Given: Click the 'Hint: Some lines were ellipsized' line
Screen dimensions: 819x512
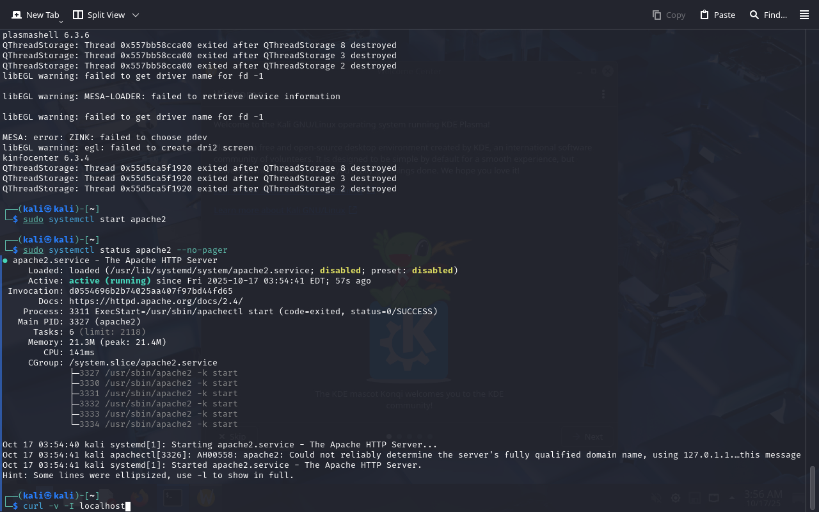Looking at the screenshot, I should pos(148,476).
